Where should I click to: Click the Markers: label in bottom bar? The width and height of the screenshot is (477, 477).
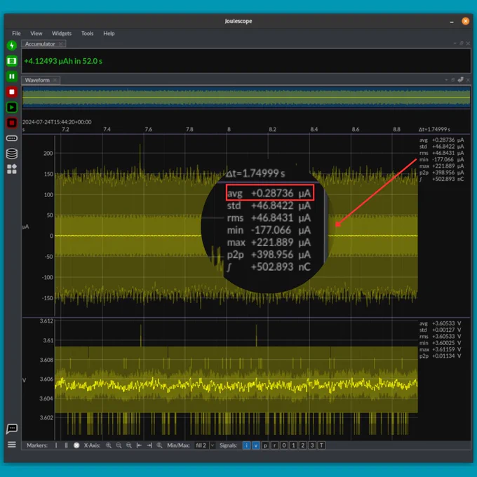point(37,445)
